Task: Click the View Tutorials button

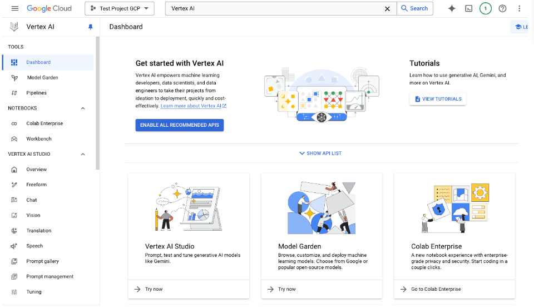Action: 438,99
